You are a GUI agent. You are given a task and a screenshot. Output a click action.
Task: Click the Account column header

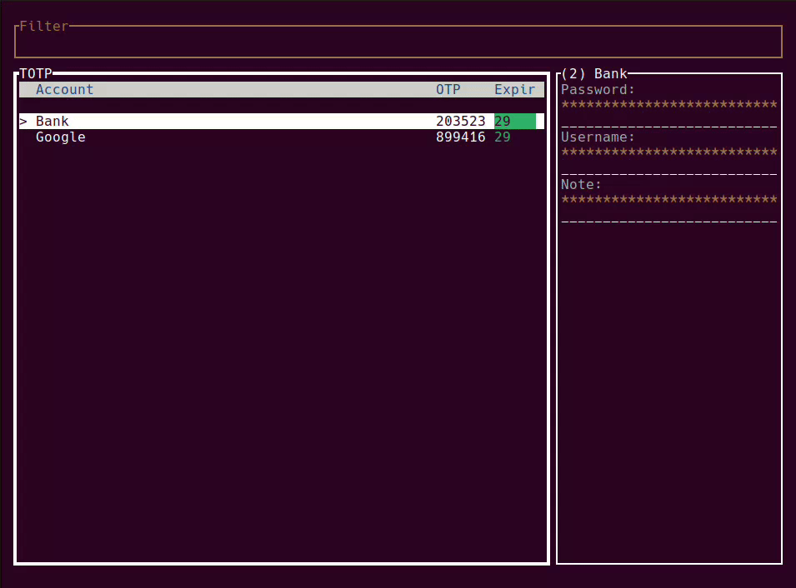[x=64, y=90]
